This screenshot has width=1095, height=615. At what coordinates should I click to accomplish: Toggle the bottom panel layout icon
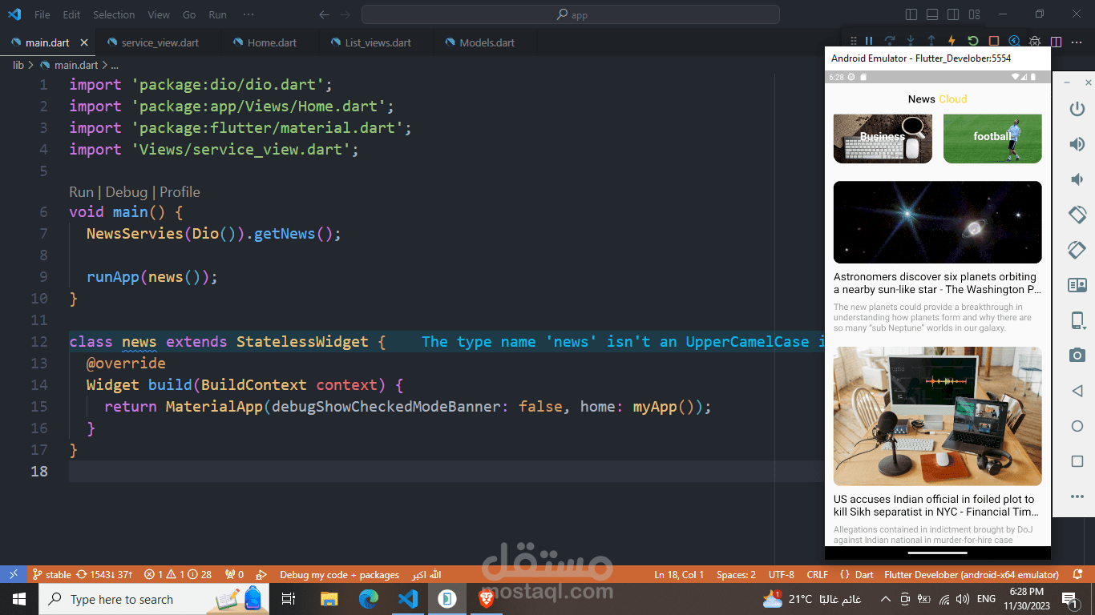click(x=932, y=14)
